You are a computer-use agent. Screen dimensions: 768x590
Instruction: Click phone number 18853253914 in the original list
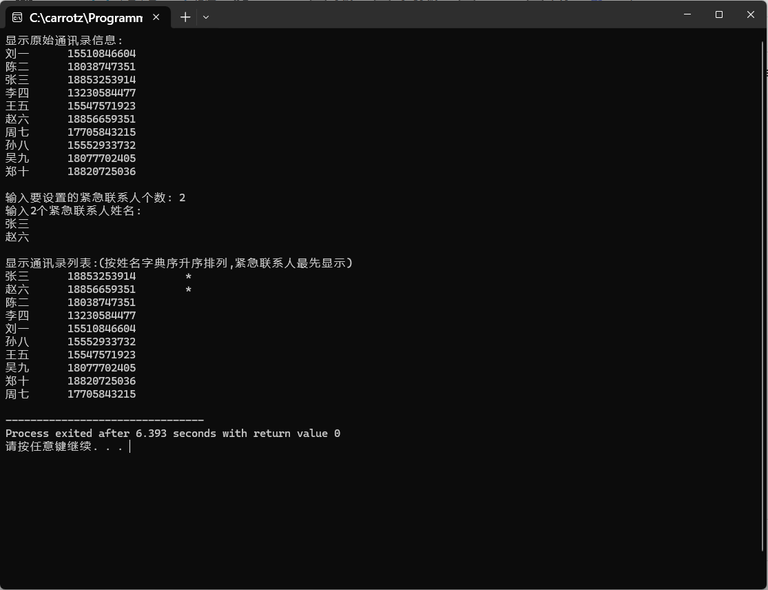tap(101, 80)
